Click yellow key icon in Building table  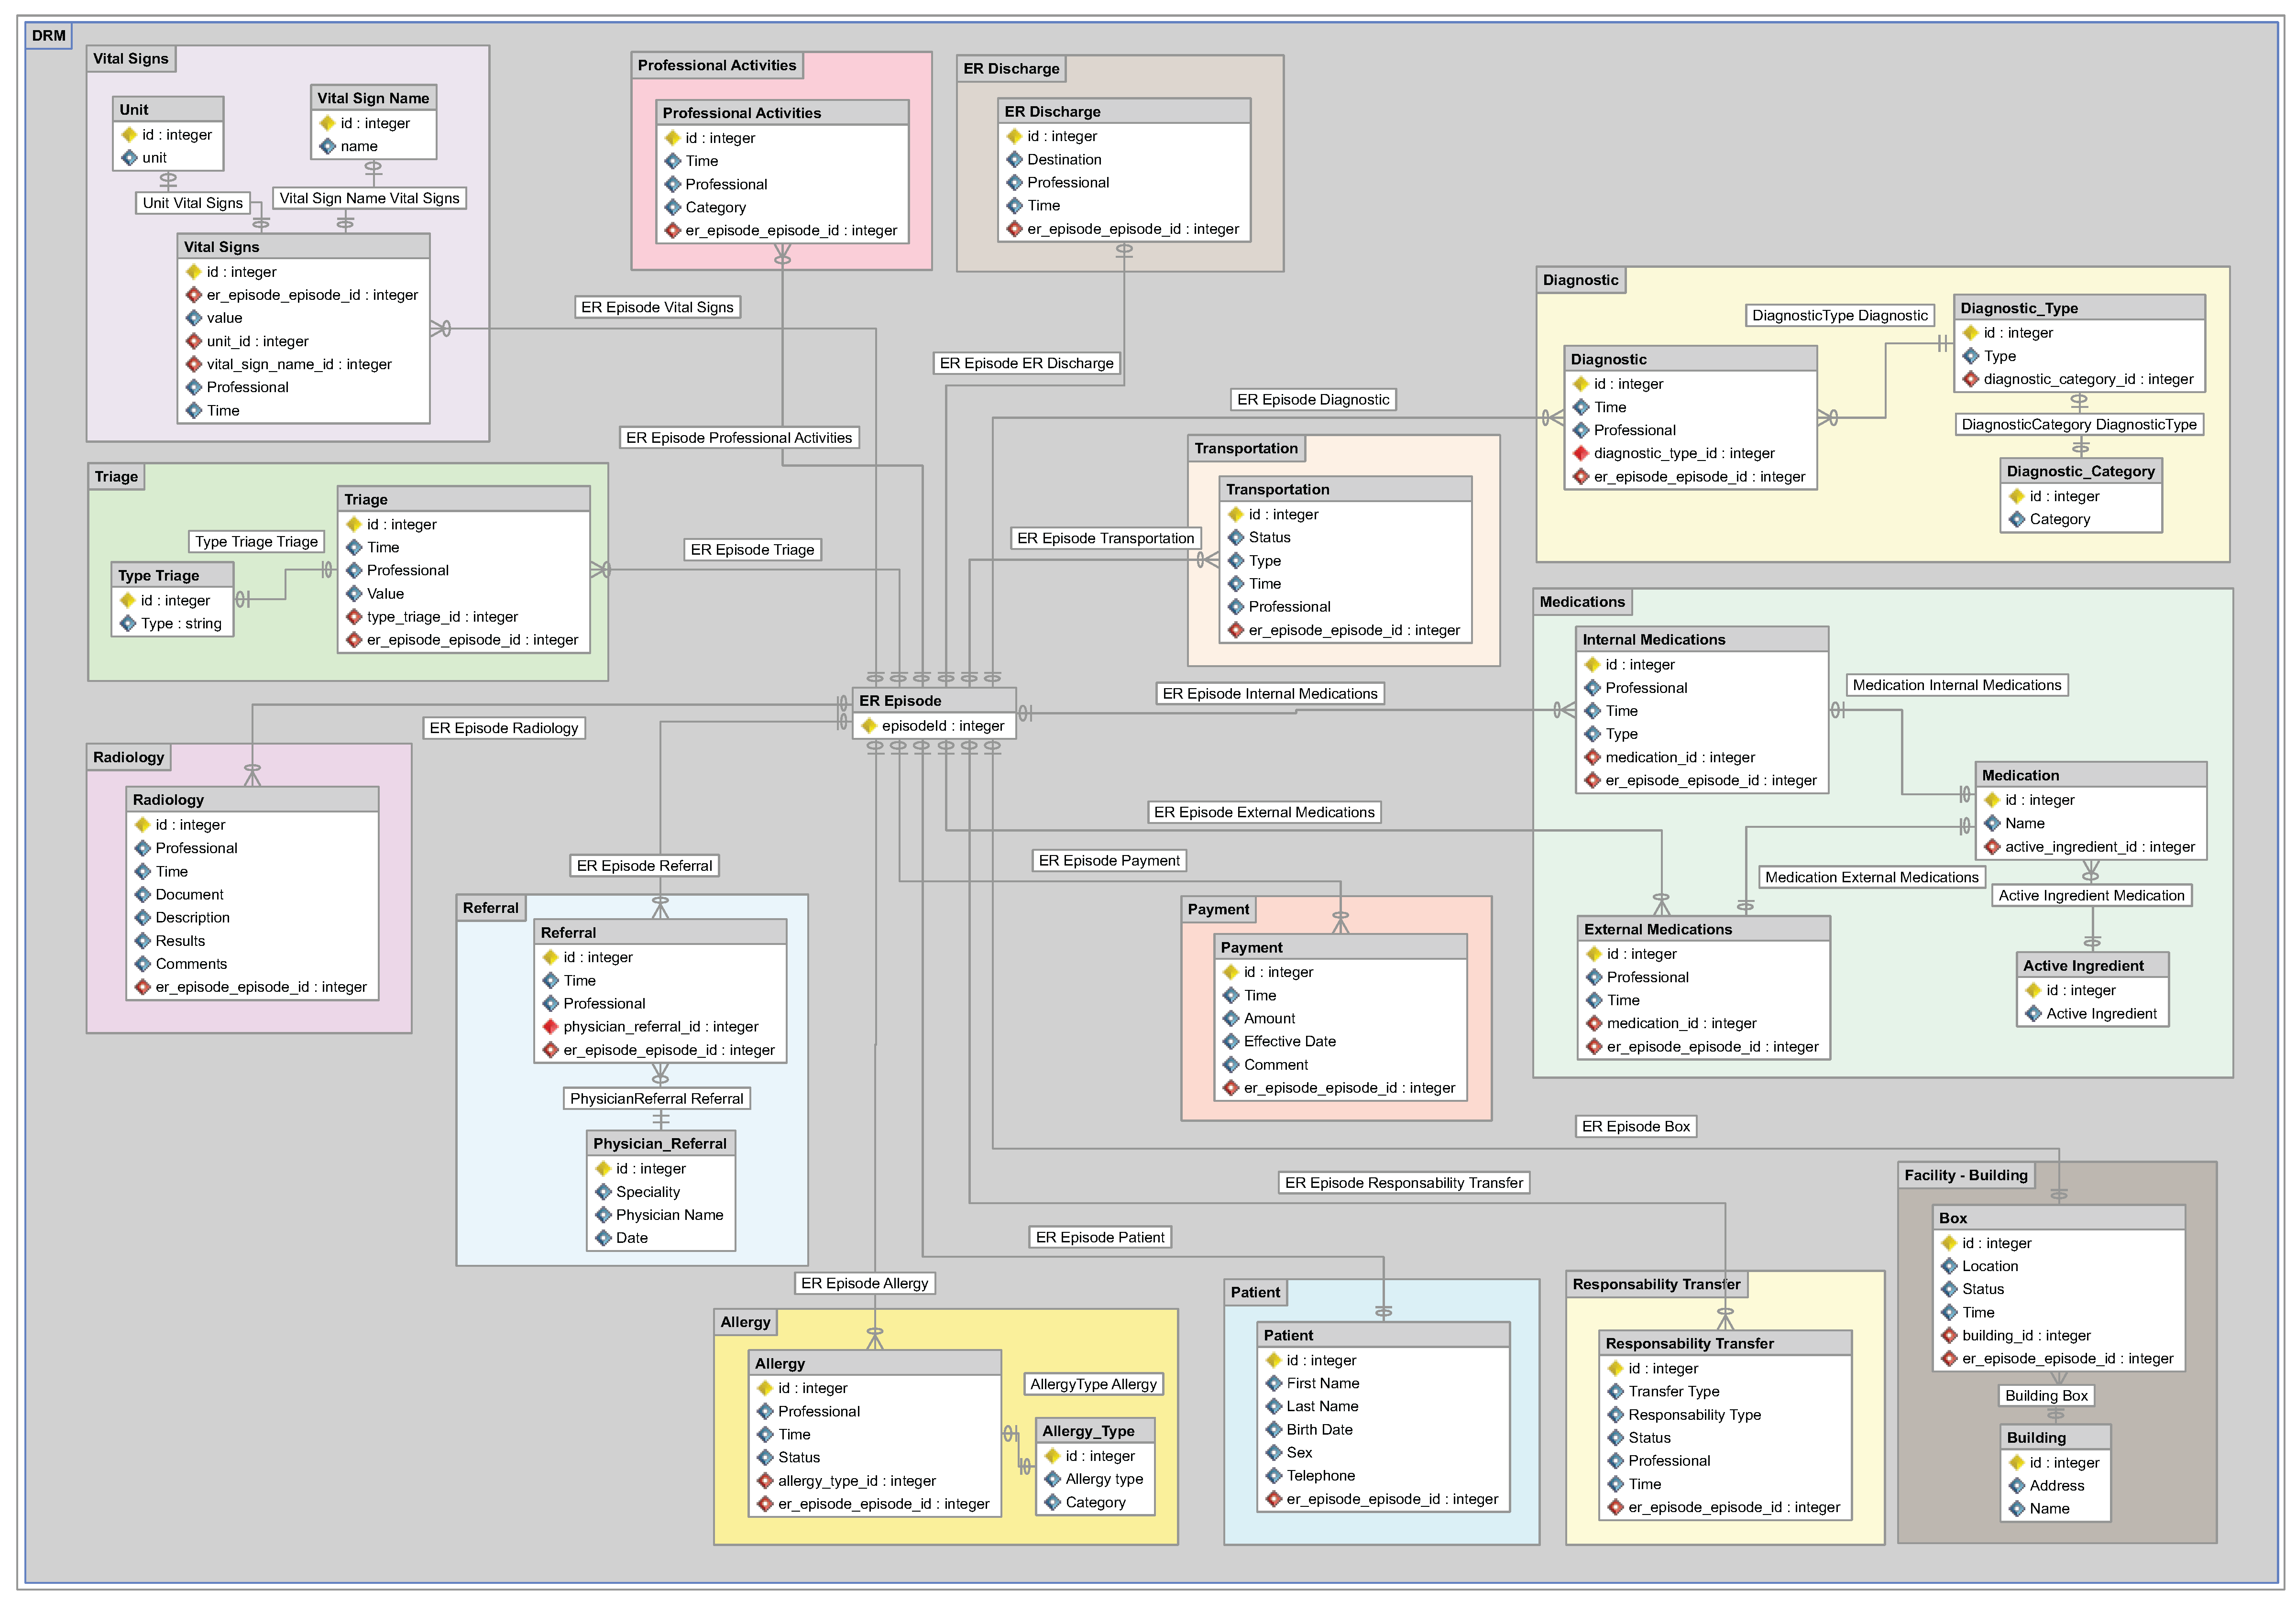pos(2016,1463)
